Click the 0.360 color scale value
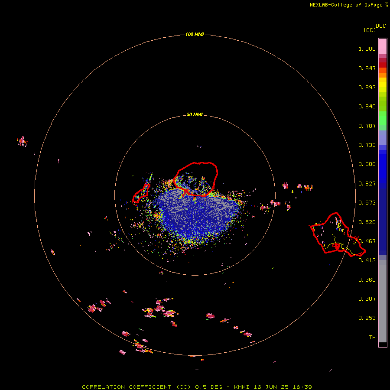Viewport: 390px width, 390px height. pyautogui.click(x=367, y=280)
